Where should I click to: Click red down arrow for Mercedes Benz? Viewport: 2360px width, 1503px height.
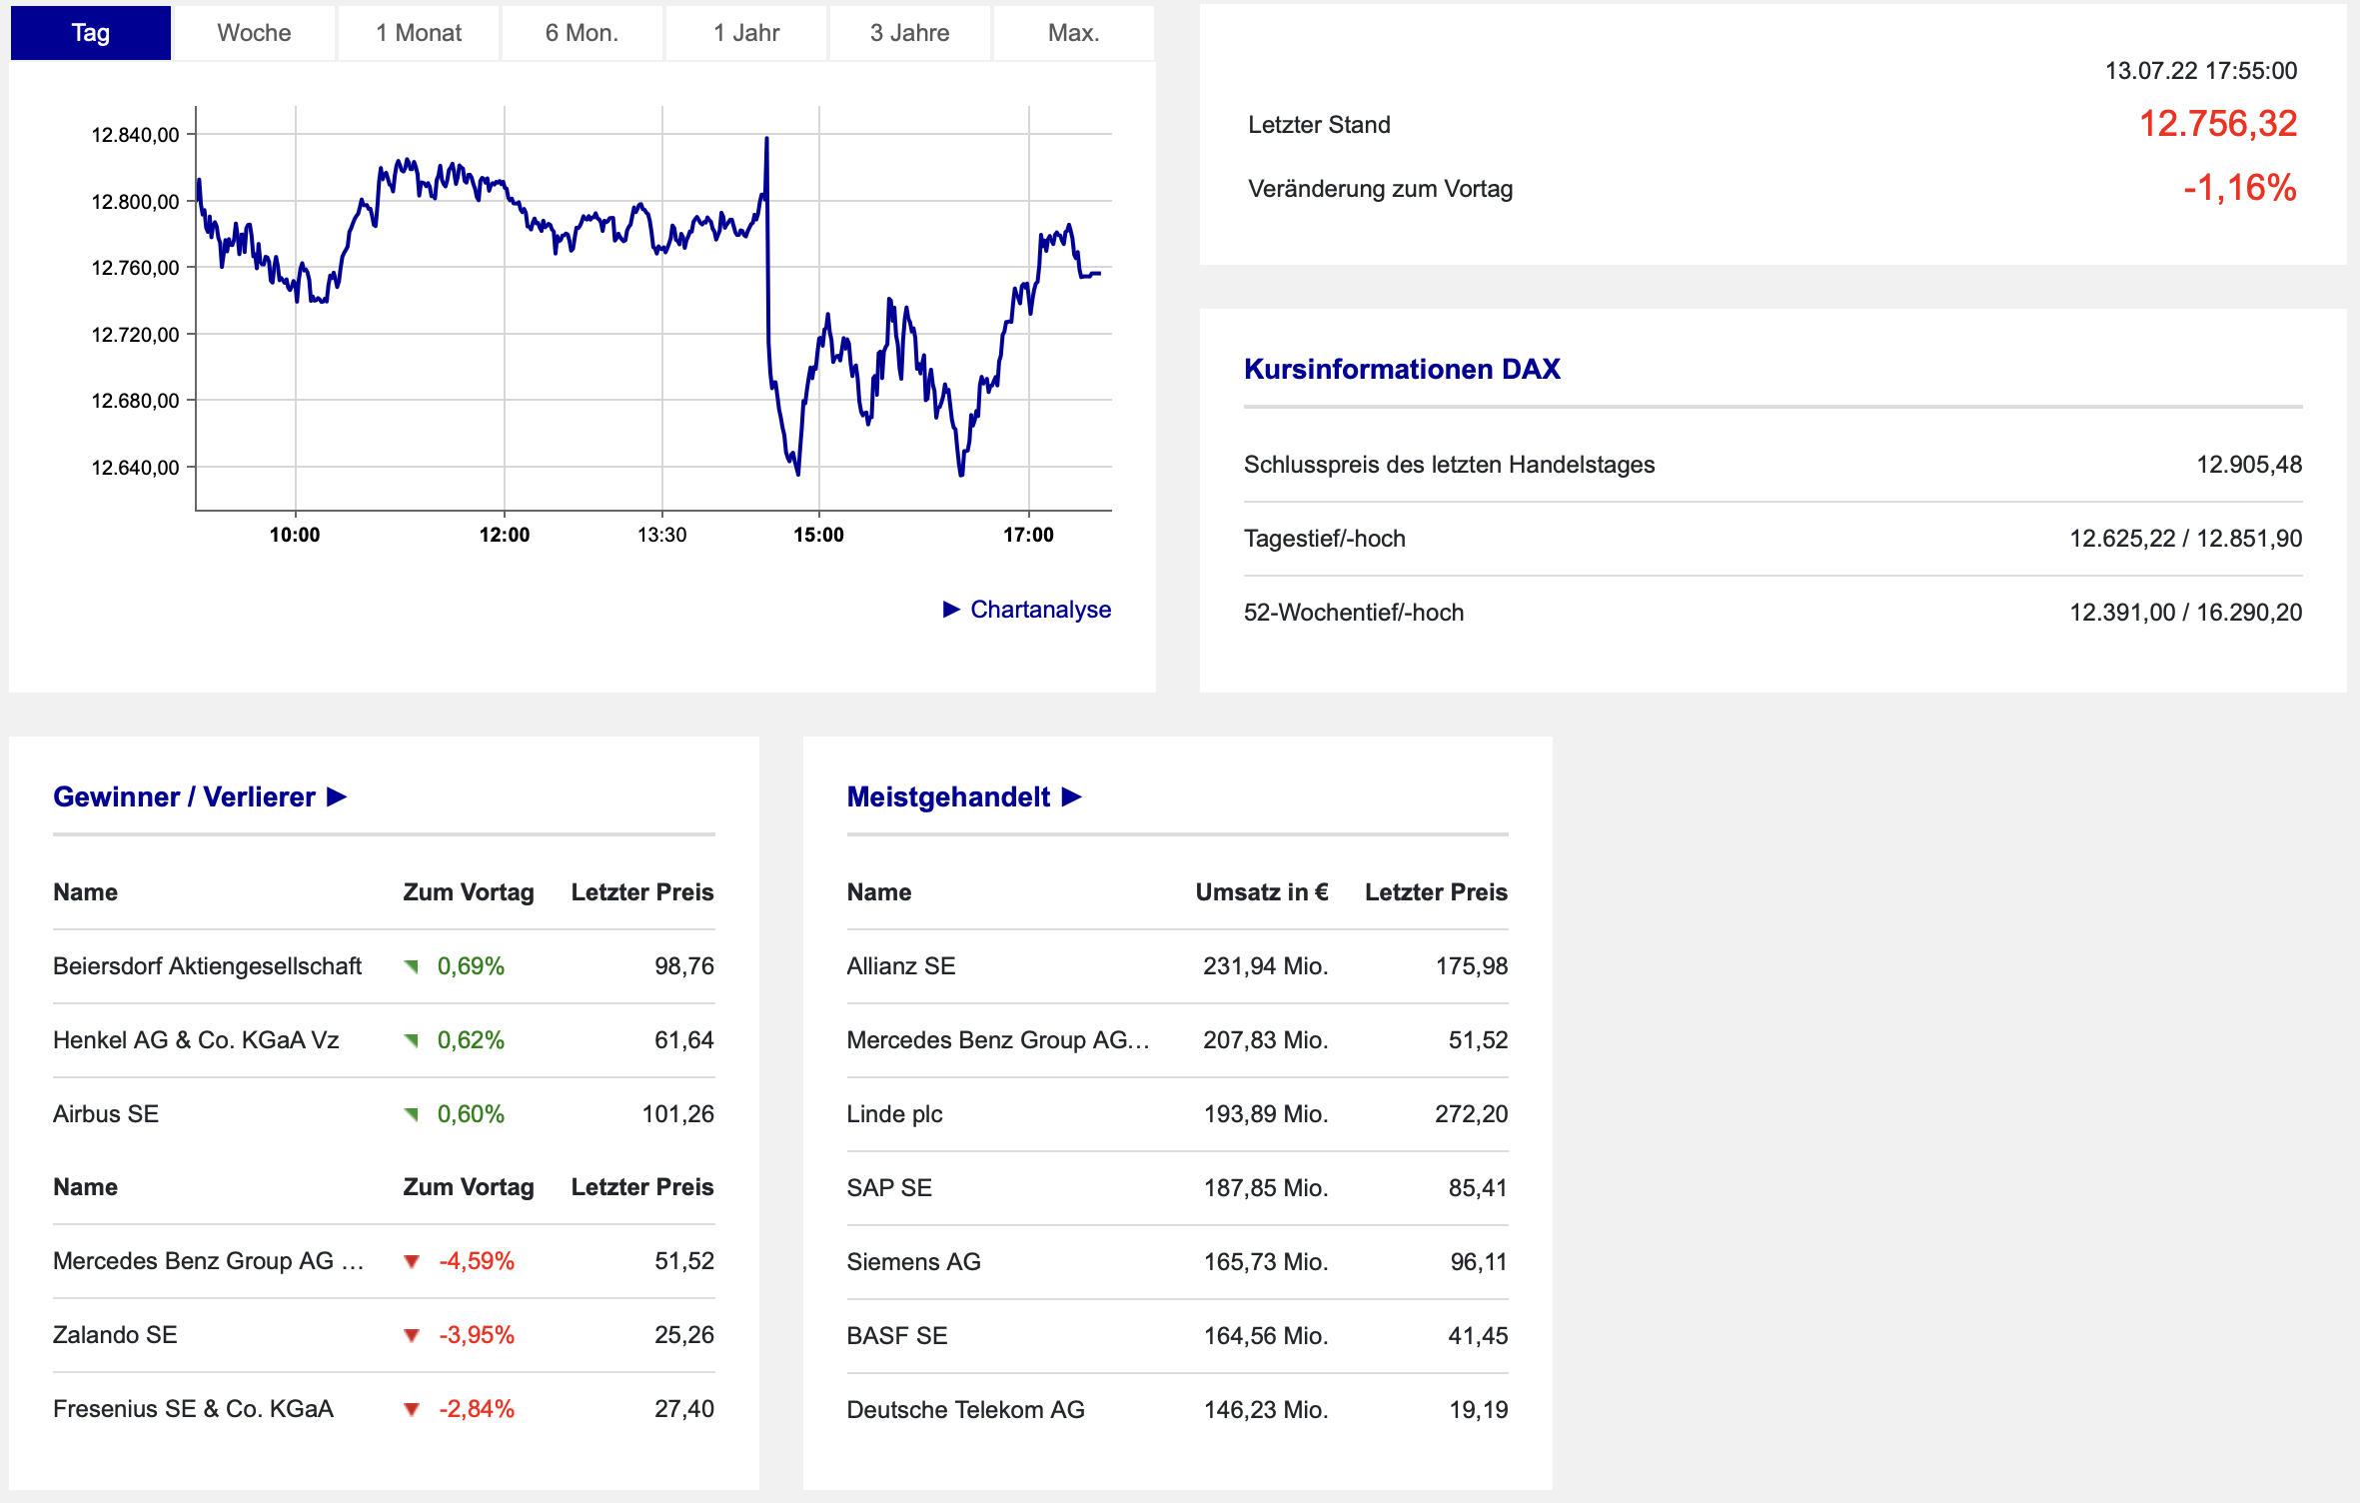411,1261
